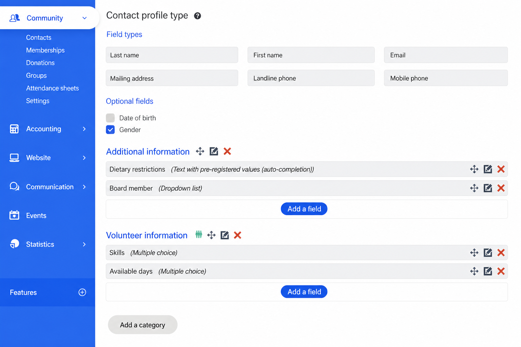Click the Available days label text

pyautogui.click(x=131, y=271)
